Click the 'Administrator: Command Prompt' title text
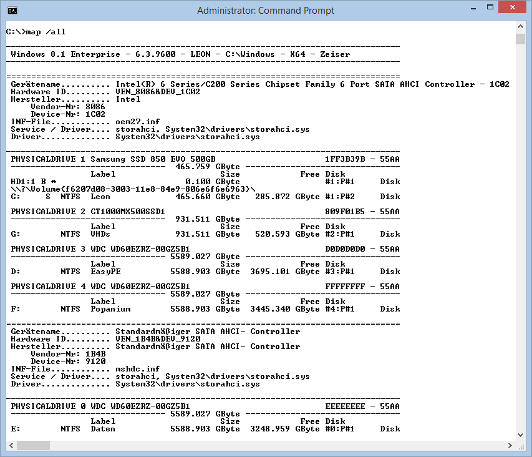Image resolution: width=532 pixels, height=457 pixels. (x=266, y=11)
